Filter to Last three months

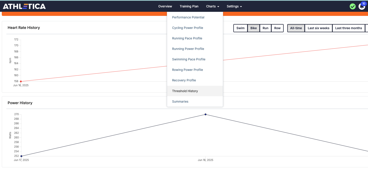(349, 28)
